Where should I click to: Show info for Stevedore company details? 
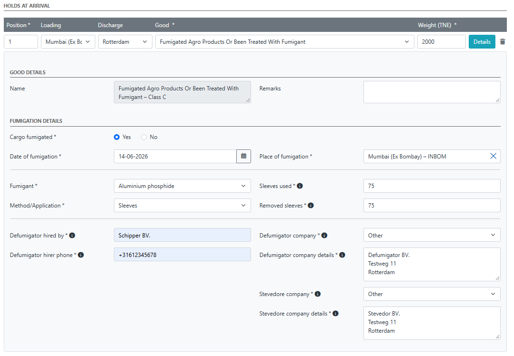335,314
